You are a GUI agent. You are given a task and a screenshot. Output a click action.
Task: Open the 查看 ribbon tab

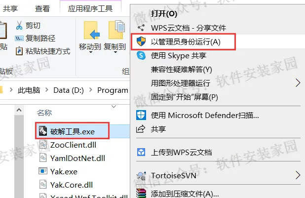(42, 9)
